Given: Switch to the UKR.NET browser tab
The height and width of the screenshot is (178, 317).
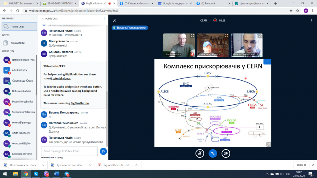Looking at the screenshot, I should [x=21, y=3].
